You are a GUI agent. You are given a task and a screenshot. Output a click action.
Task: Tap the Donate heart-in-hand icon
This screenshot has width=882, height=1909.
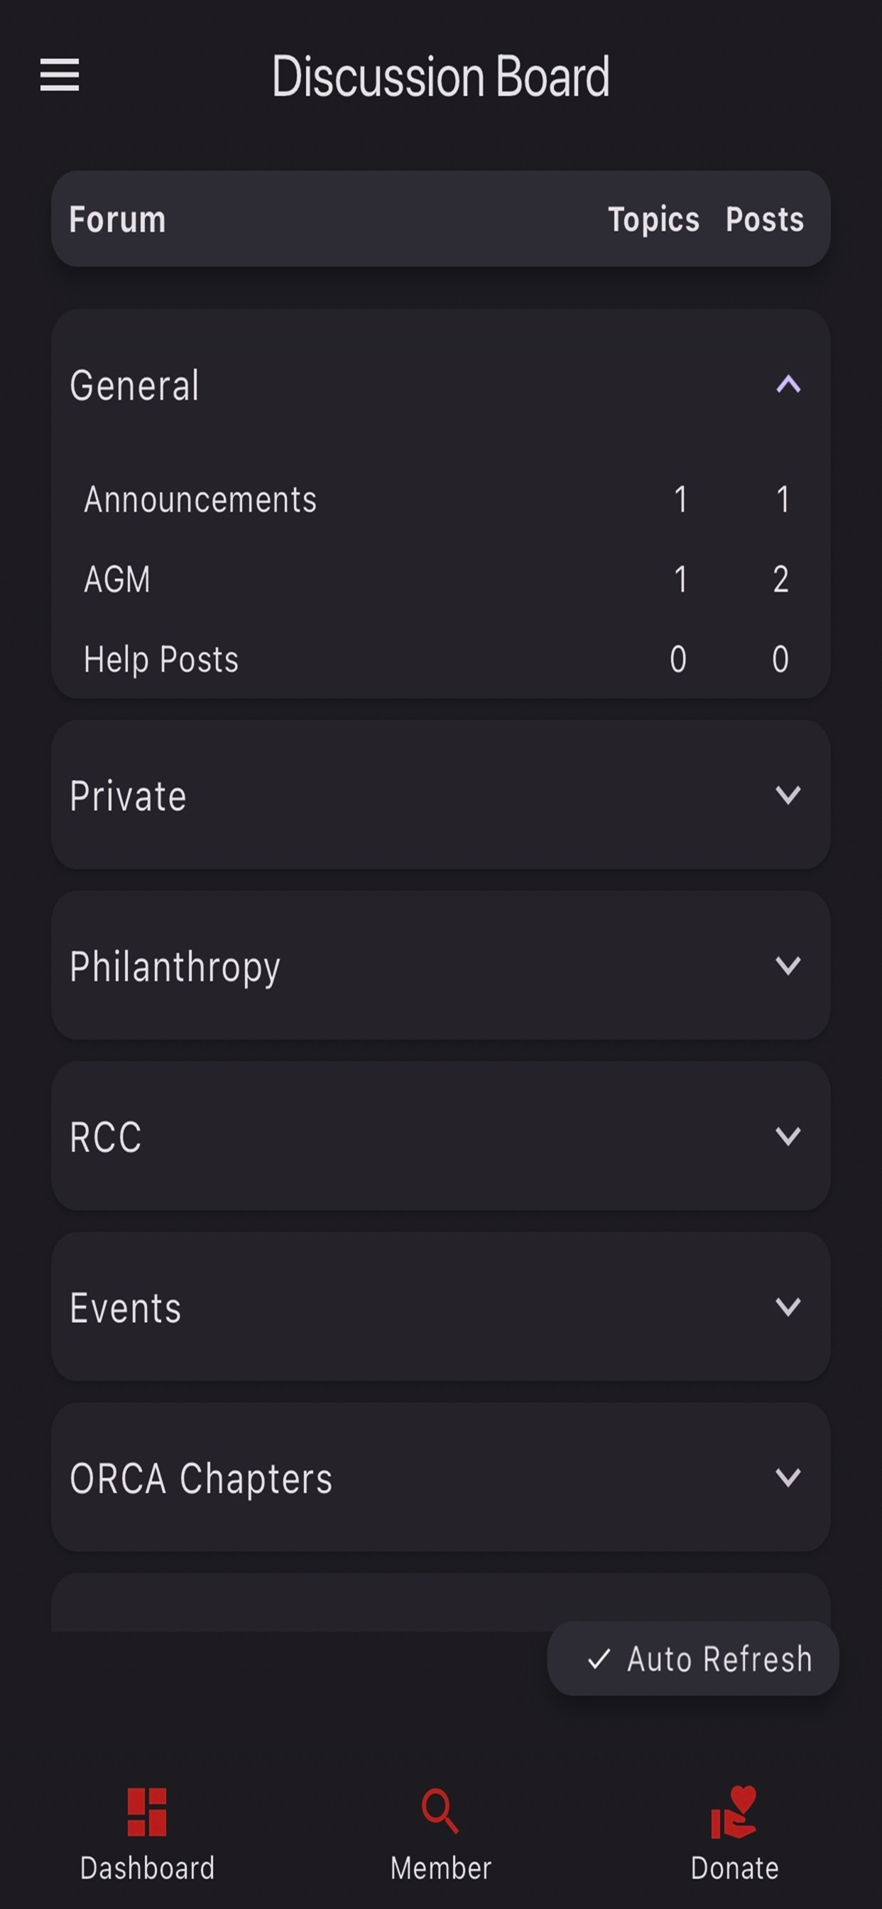[734, 1812]
